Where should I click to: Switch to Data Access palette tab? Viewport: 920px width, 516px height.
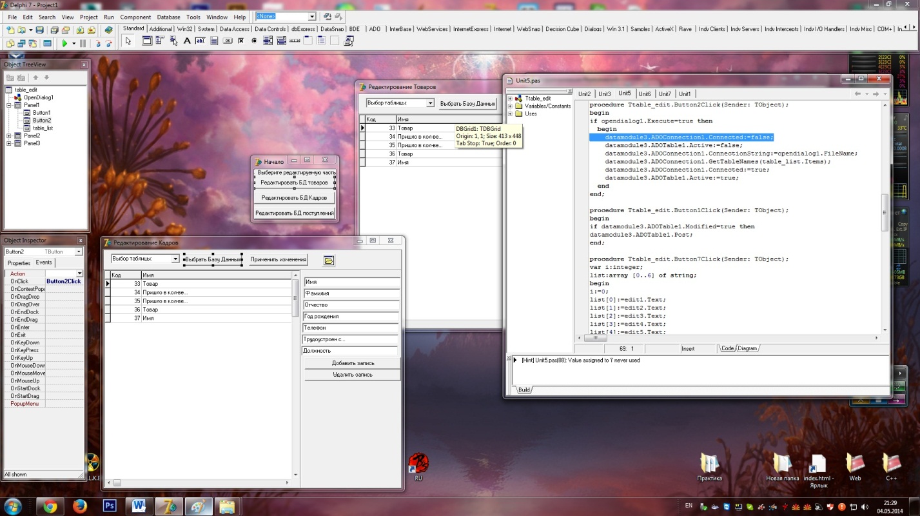pos(235,29)
